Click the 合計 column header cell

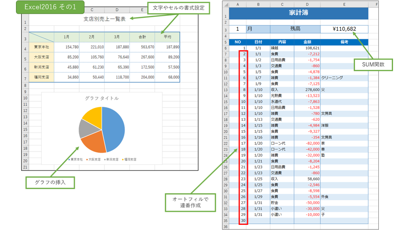click(x=142, y=37)
